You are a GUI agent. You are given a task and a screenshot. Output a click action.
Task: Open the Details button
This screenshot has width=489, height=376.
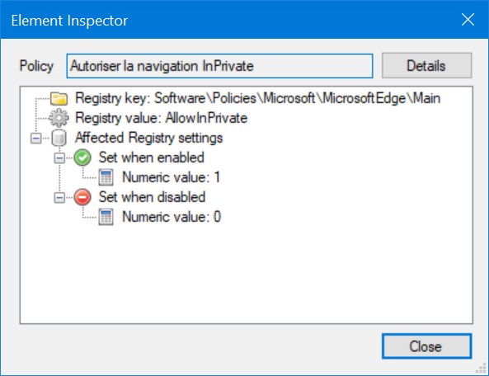click(x=426, y=65)
